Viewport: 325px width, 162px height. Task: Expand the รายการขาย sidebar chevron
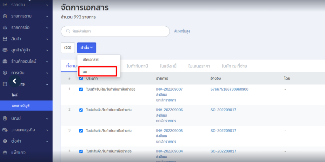(47, 16)
